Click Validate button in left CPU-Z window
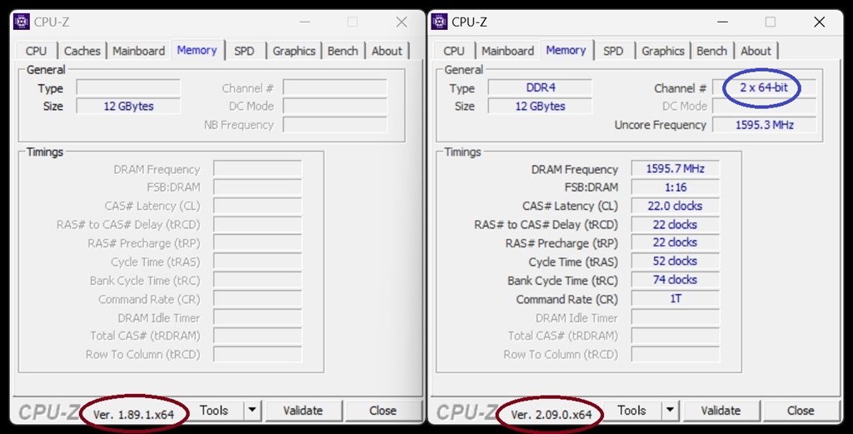 coord(303,411)
